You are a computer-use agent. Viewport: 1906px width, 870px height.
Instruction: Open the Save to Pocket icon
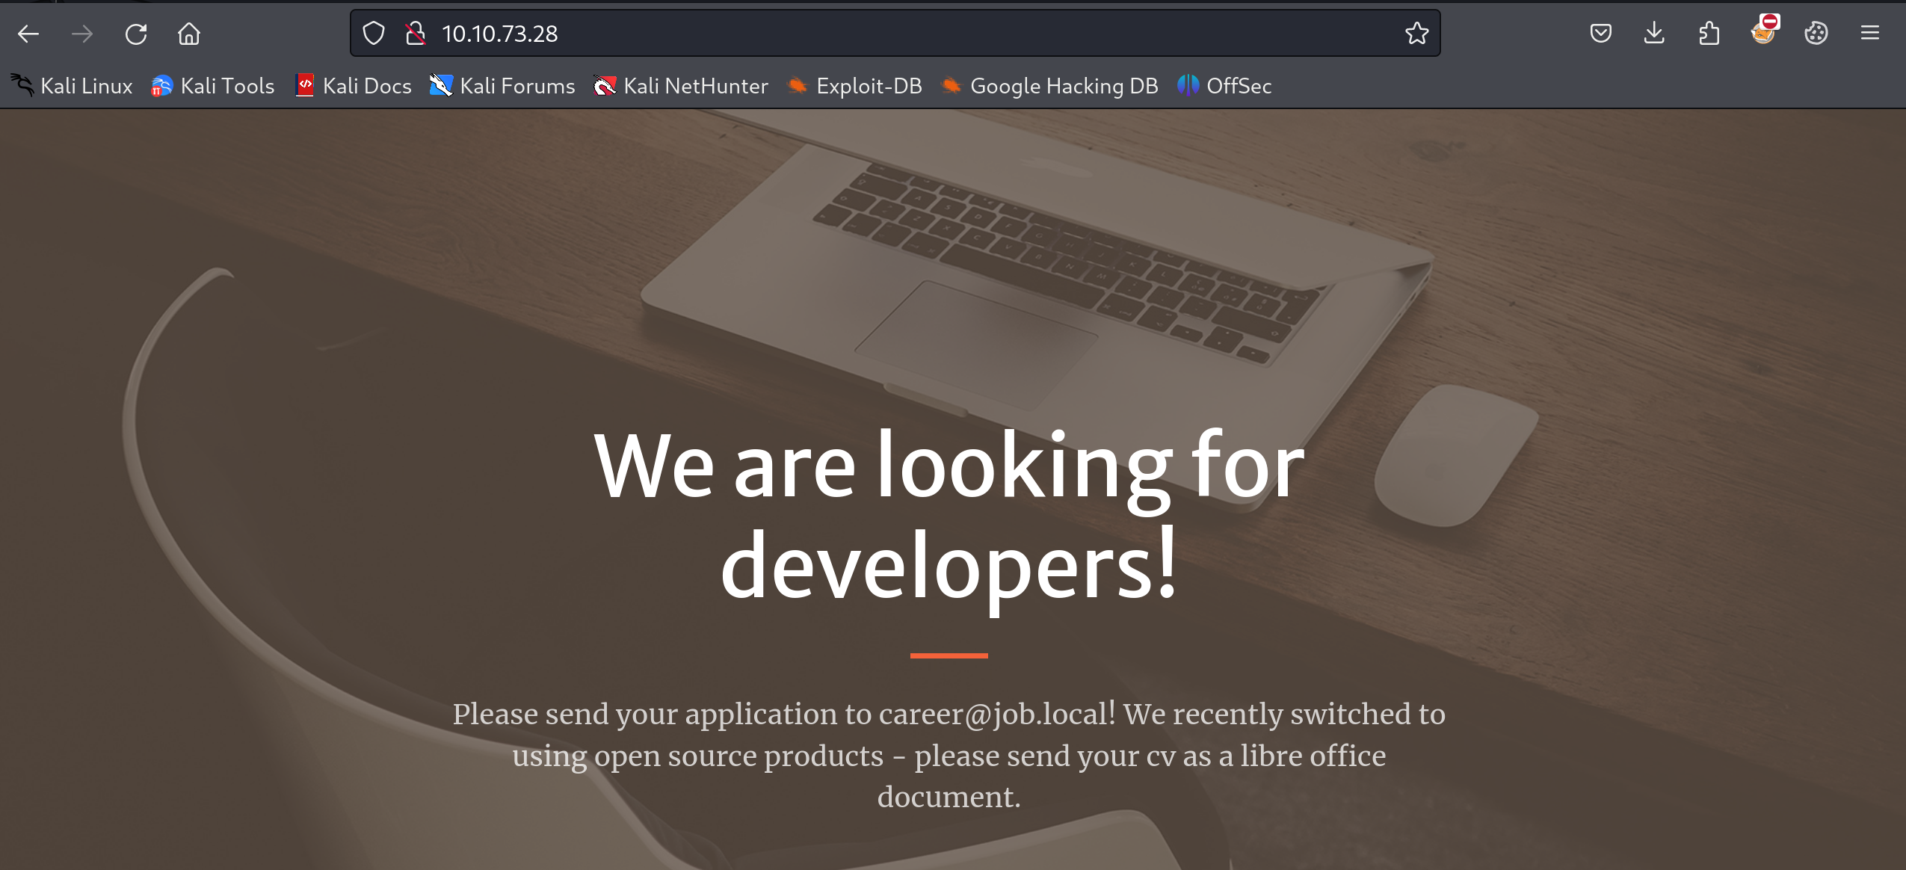pos(1600,34)
